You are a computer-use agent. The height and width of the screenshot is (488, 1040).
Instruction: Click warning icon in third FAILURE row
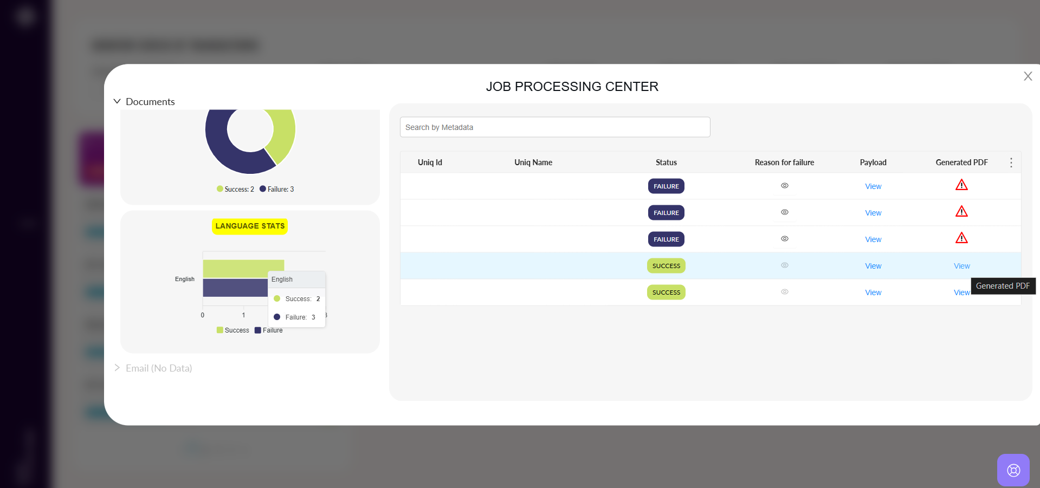(x=961, y=238)
